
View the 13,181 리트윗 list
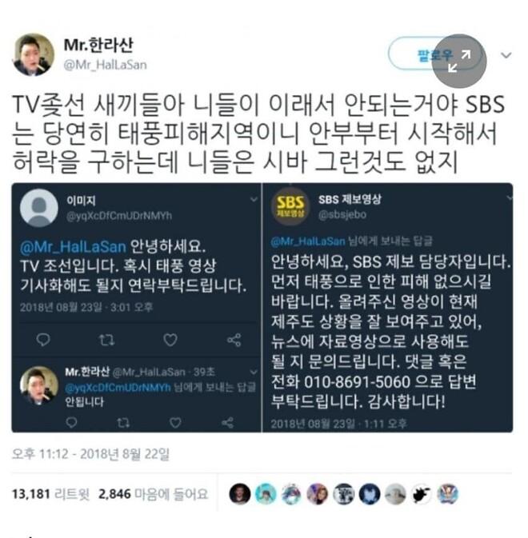[x=51, y=494]
